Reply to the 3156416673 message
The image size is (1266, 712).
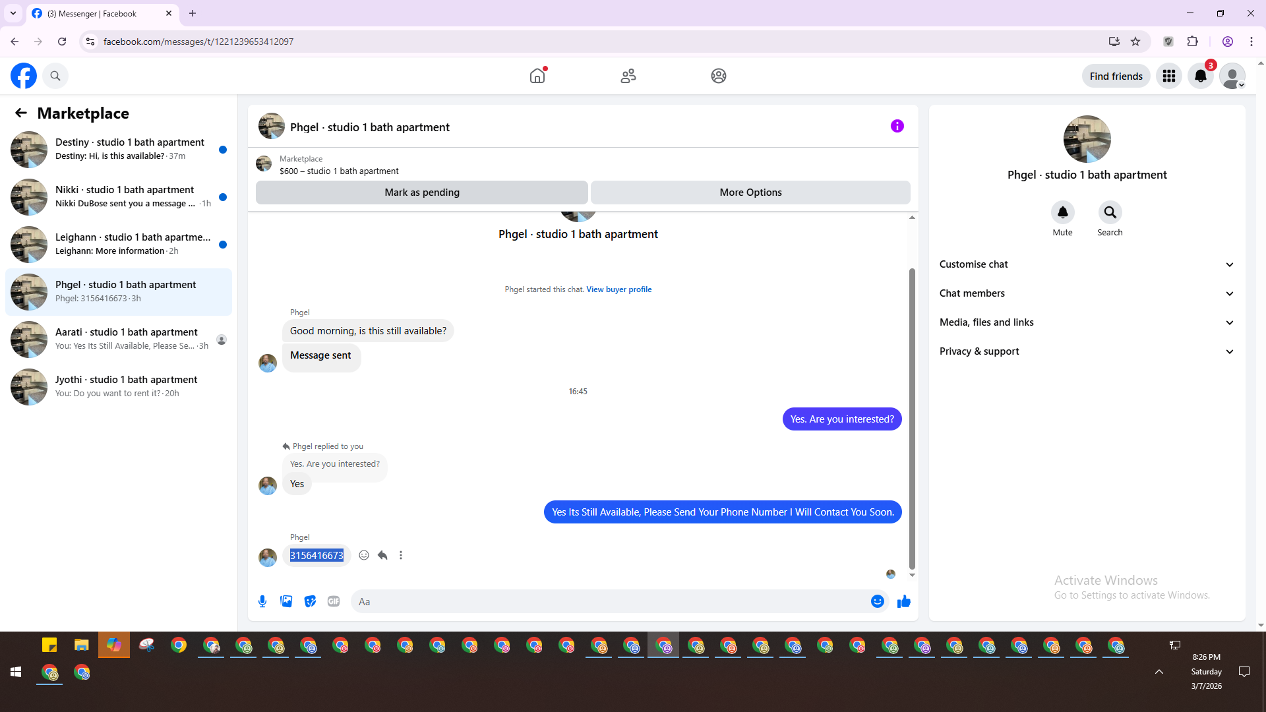click(382, 555)
